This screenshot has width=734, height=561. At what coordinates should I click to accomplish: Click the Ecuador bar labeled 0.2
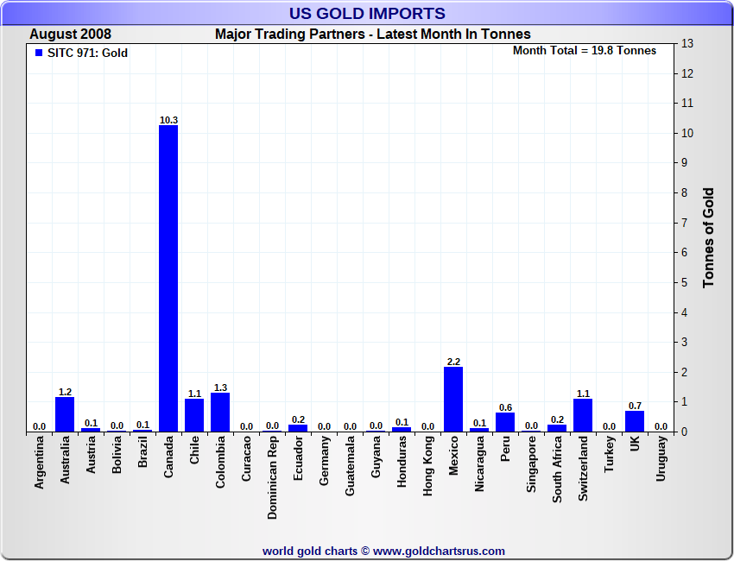[x=298, y=427]
